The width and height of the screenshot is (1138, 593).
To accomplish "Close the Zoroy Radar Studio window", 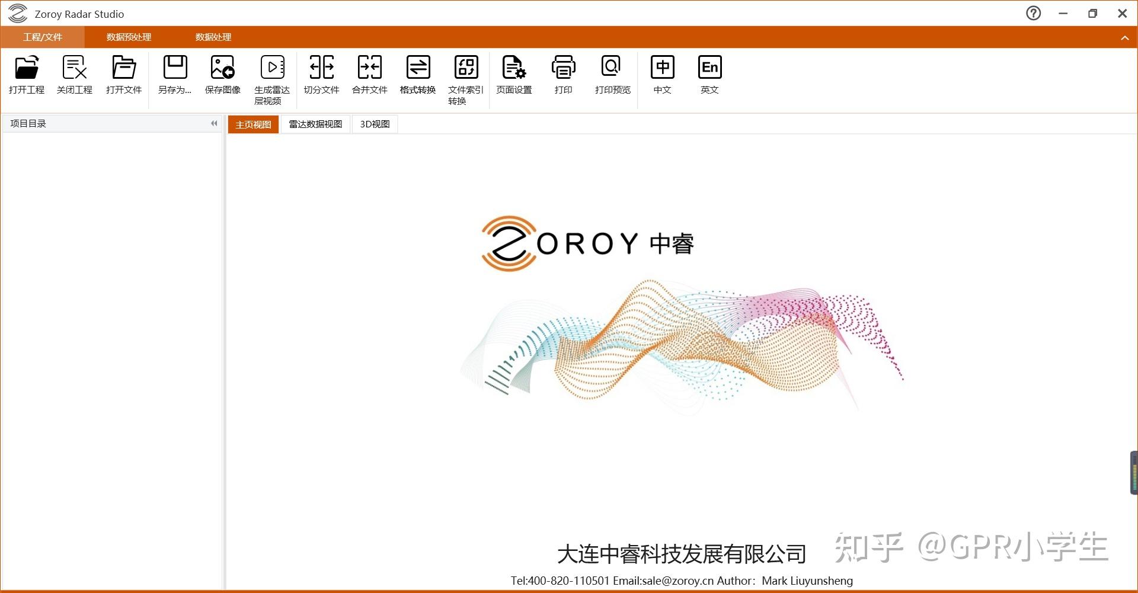I will coord(1123,13).
